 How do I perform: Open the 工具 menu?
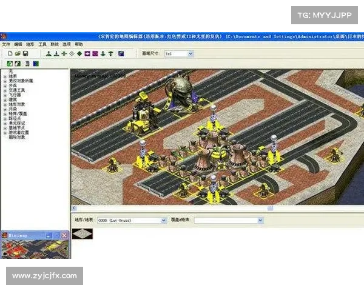(x=42, y=44)
